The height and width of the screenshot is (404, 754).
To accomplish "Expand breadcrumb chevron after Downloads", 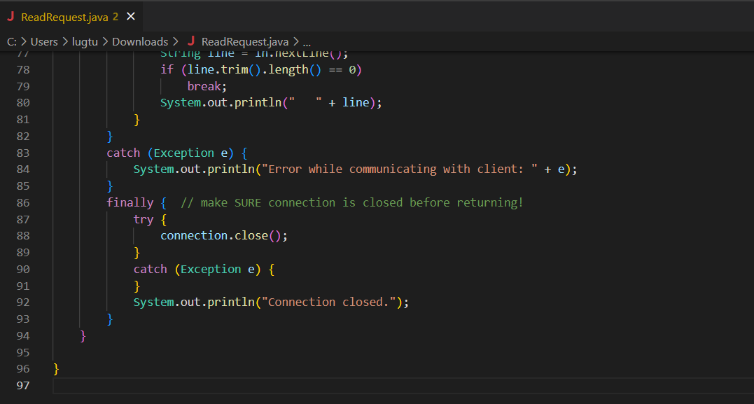I will (176, 42).
